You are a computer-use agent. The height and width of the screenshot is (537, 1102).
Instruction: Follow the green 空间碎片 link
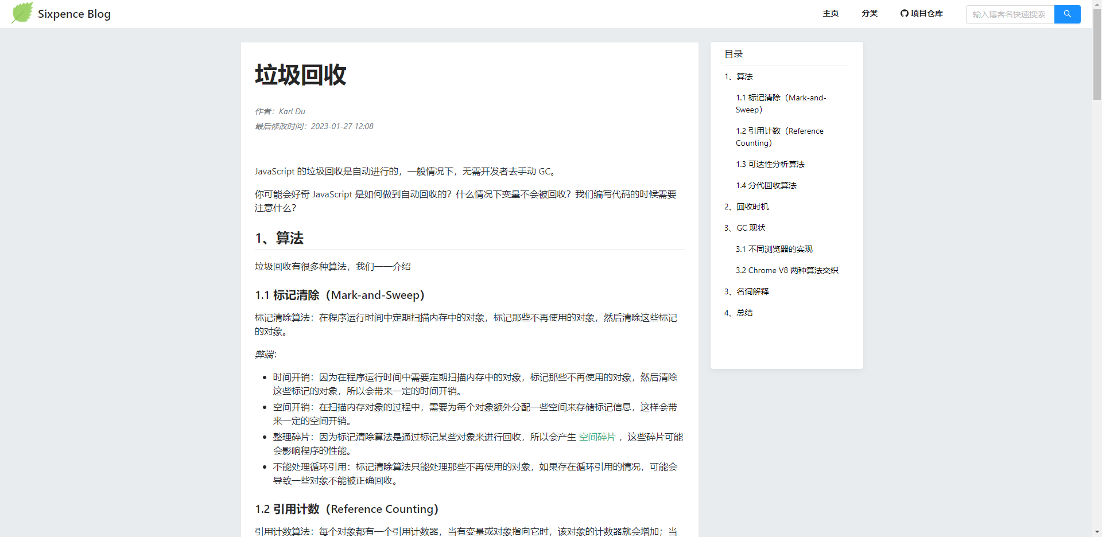tap(597, 437)
